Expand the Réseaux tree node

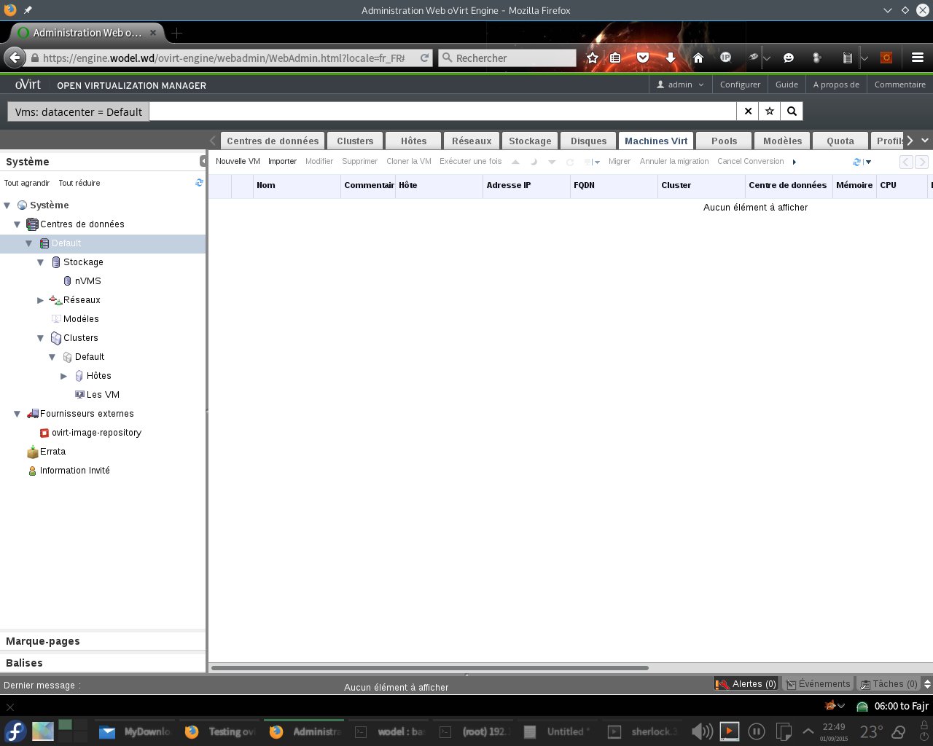[41, 300]
